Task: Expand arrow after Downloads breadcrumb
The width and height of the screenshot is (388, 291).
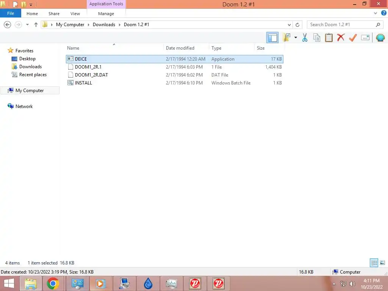Action: 119,25
